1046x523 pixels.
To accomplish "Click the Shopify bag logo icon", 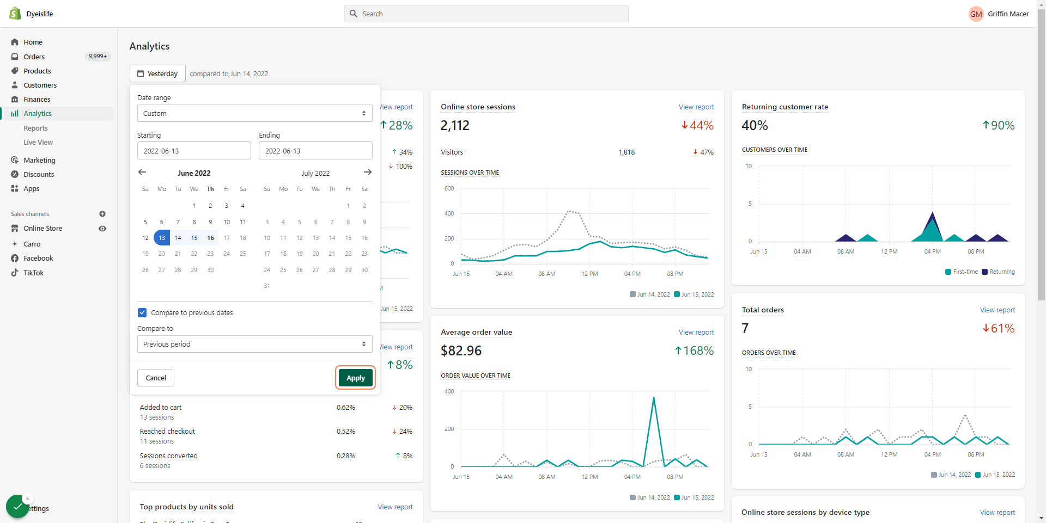I will click(15, 14).
